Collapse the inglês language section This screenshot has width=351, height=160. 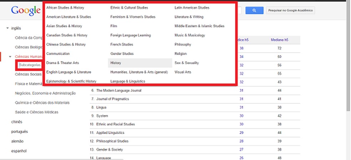coord(7,28)
